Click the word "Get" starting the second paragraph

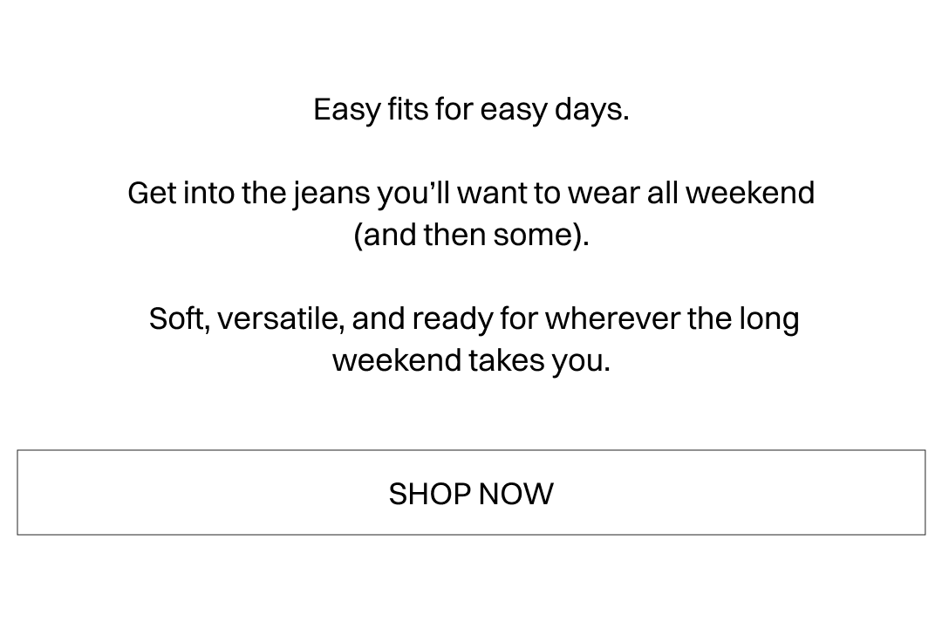pyautogui.click(x=152, y=193)
